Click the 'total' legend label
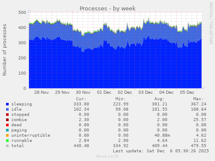This screenshot has width=215, height=161. (18, 146)
